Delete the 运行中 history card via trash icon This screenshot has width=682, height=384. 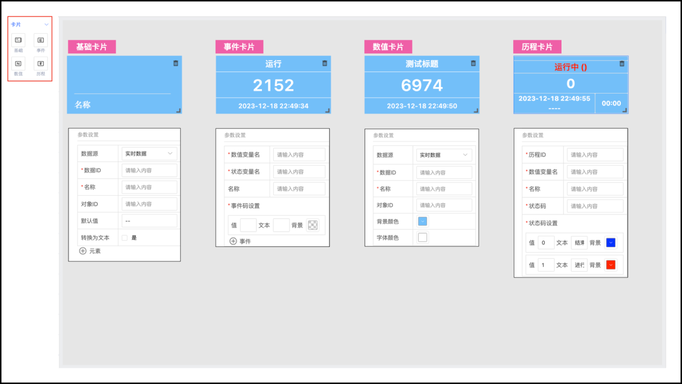(622, 63)
